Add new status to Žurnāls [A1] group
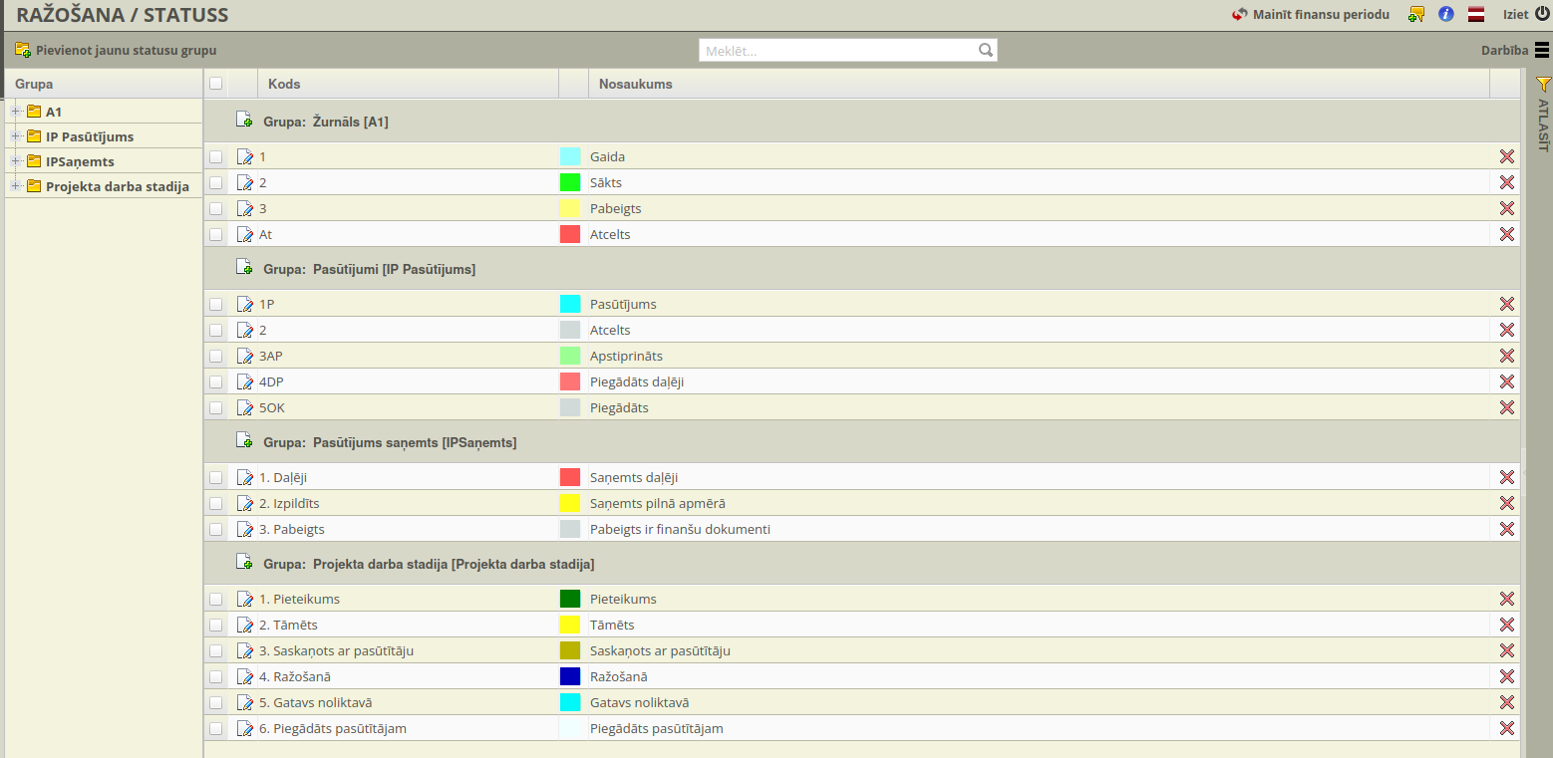This screenshot has width=1553, height=758. [x=244, y=121]
